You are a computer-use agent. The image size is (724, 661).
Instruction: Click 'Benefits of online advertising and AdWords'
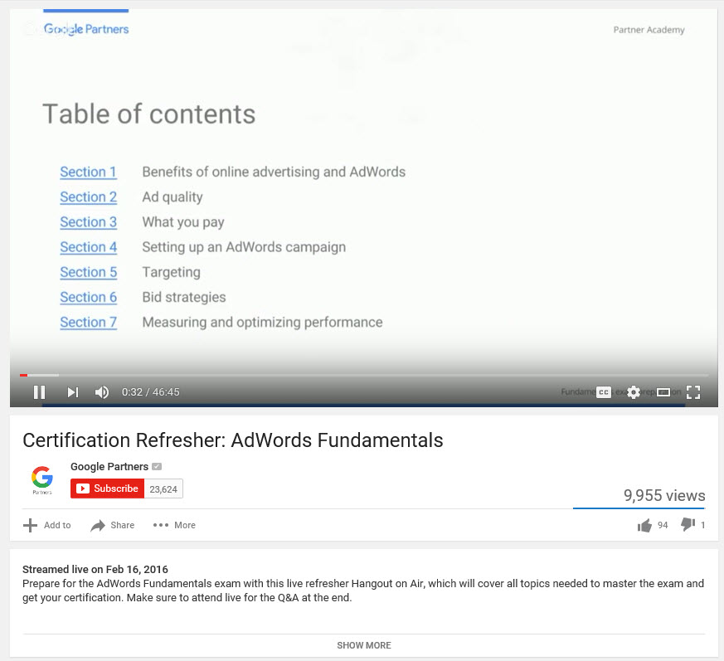[x=274, y=172]
